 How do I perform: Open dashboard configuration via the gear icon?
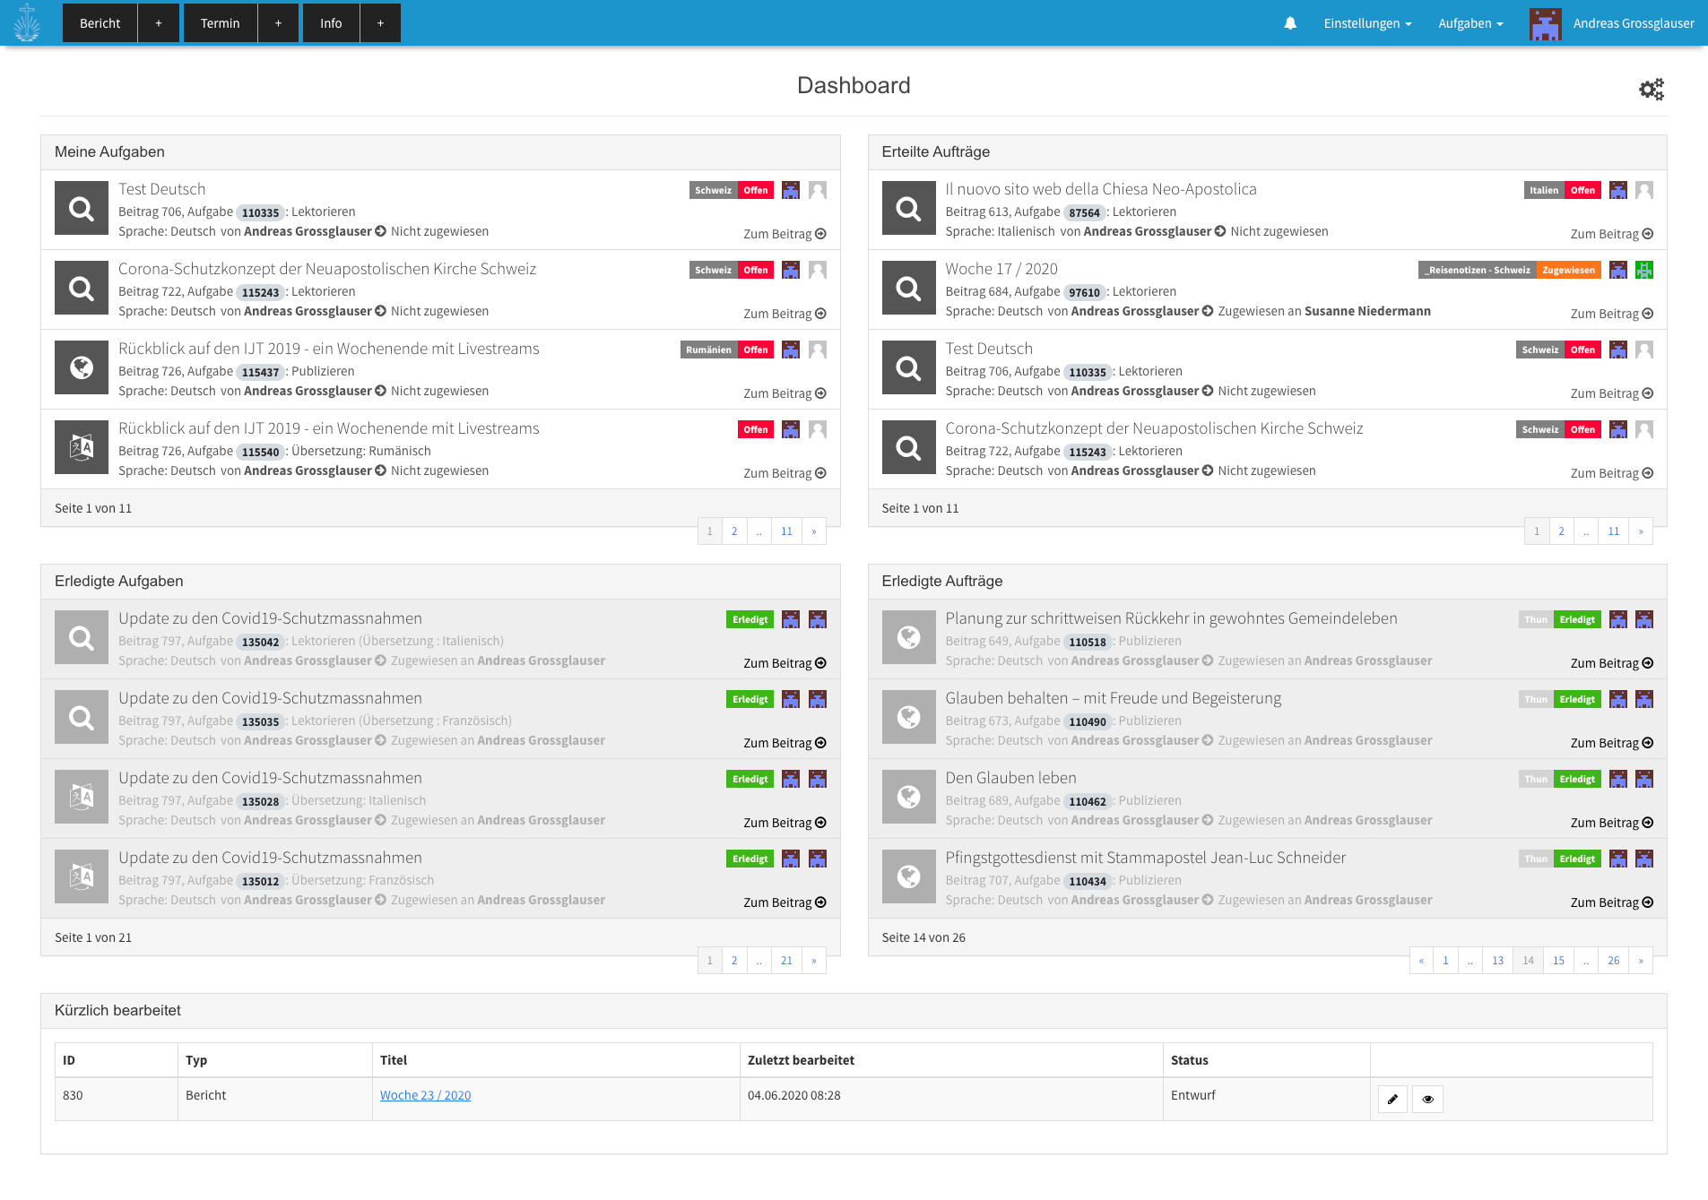coord(1651,88)
